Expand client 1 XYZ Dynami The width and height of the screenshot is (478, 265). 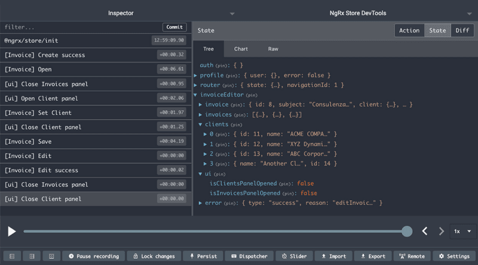[205, 144]
